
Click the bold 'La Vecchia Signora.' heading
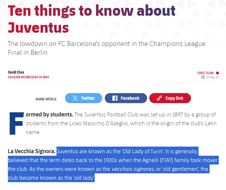coord(32,151)
